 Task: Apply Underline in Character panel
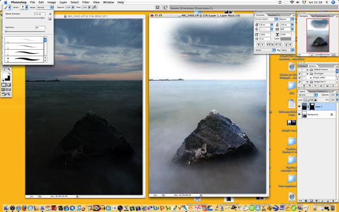click(286, 45)
